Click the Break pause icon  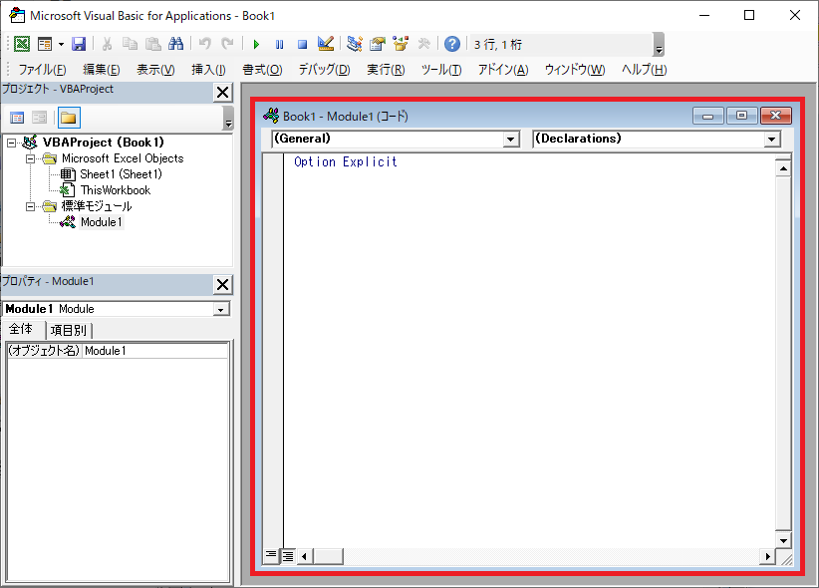(279, 45)
